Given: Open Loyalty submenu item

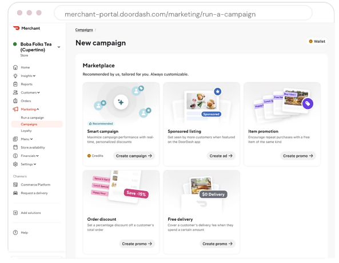Looking at the screenshot, I should click(x=26, y=131).
